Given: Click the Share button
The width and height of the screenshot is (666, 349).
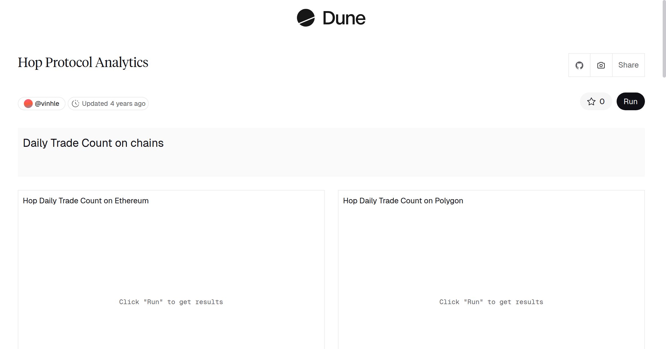Looking at the screenshot, I should point(628,65).
